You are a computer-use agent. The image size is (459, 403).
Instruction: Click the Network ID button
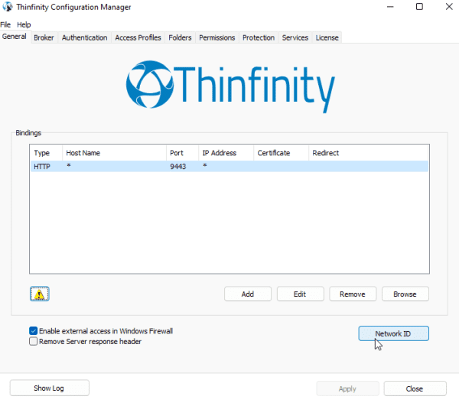point(393,333)
